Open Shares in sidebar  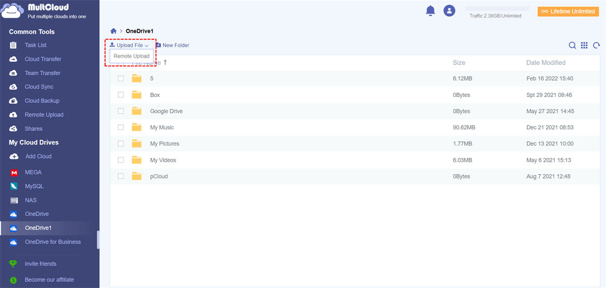tap(33, 129)
